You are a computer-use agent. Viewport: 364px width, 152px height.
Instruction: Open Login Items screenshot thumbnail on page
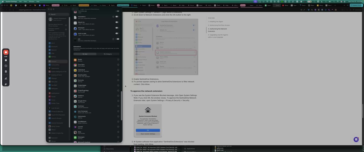[x=166, y=47]
